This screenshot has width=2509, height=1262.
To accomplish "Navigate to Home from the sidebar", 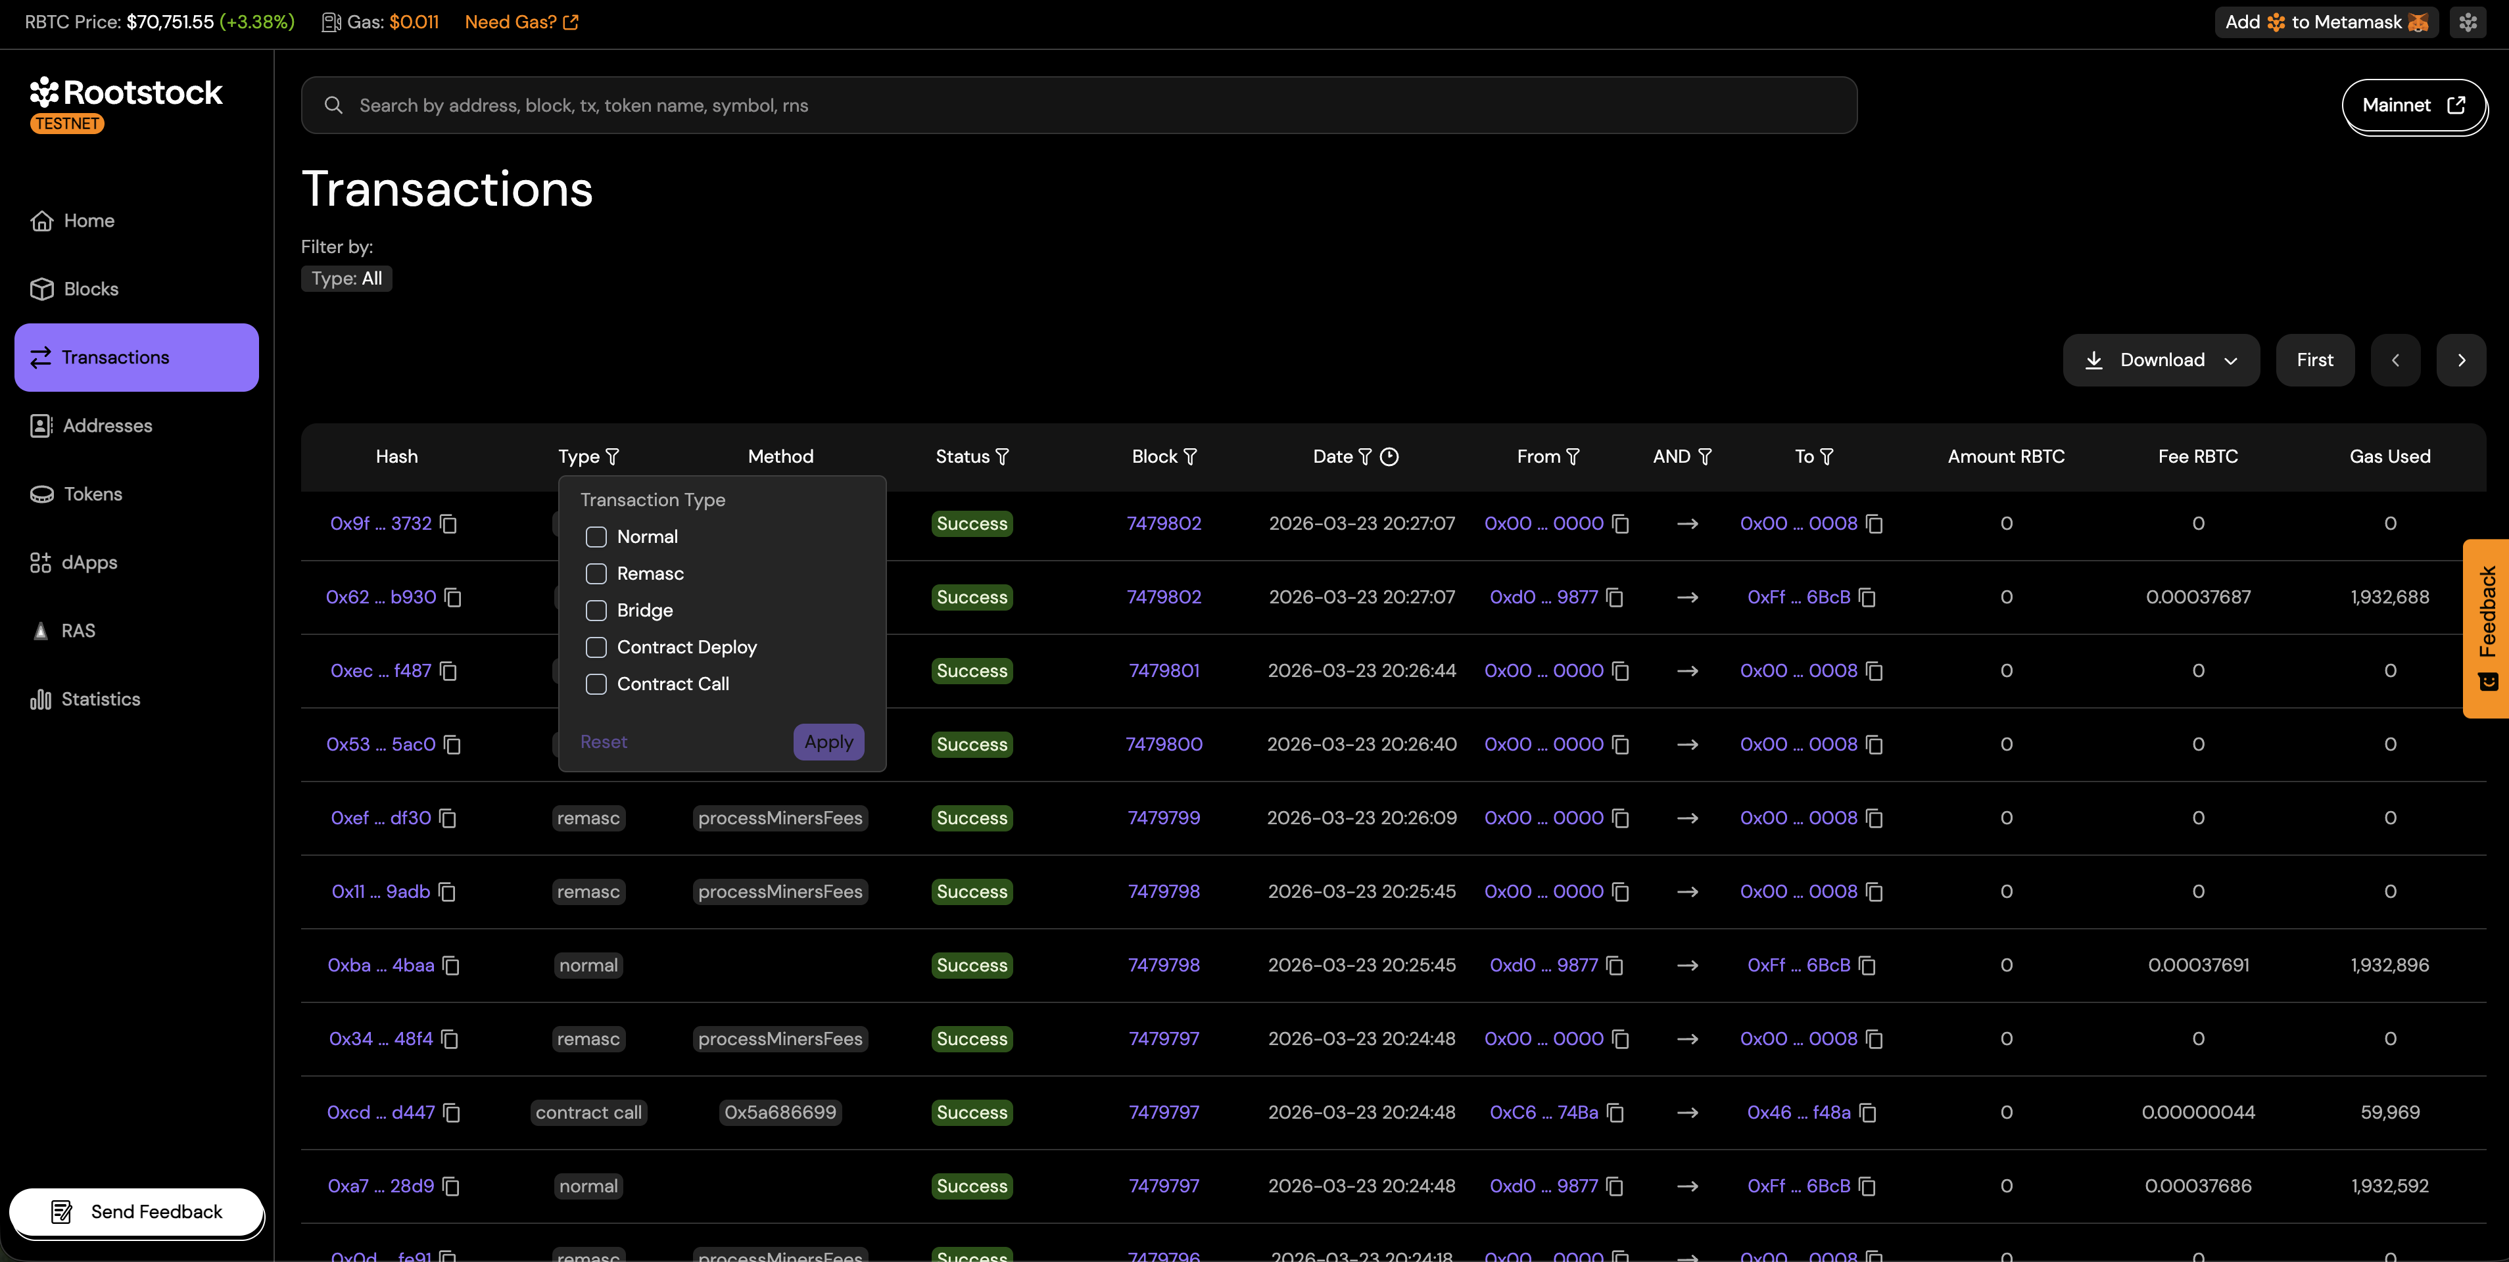I will [x=41, y=220].
